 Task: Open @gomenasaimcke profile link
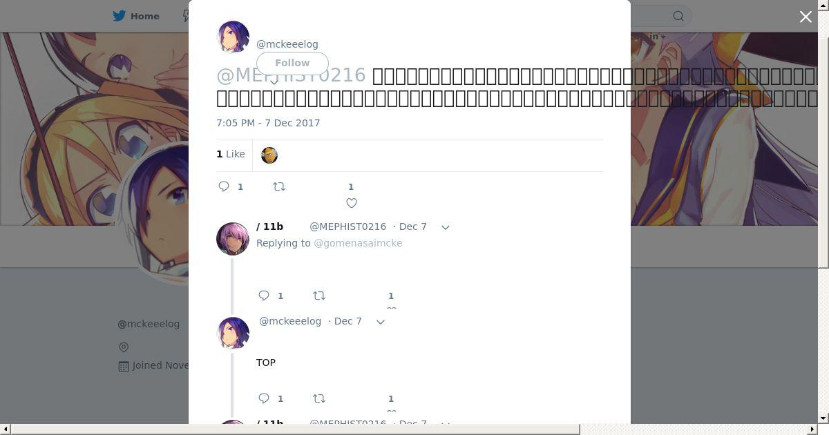click(x=358, y=243)
